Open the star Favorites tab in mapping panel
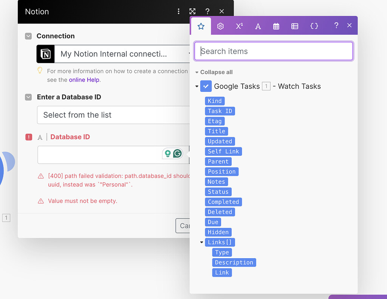387x299 pixels. point(201,26)
